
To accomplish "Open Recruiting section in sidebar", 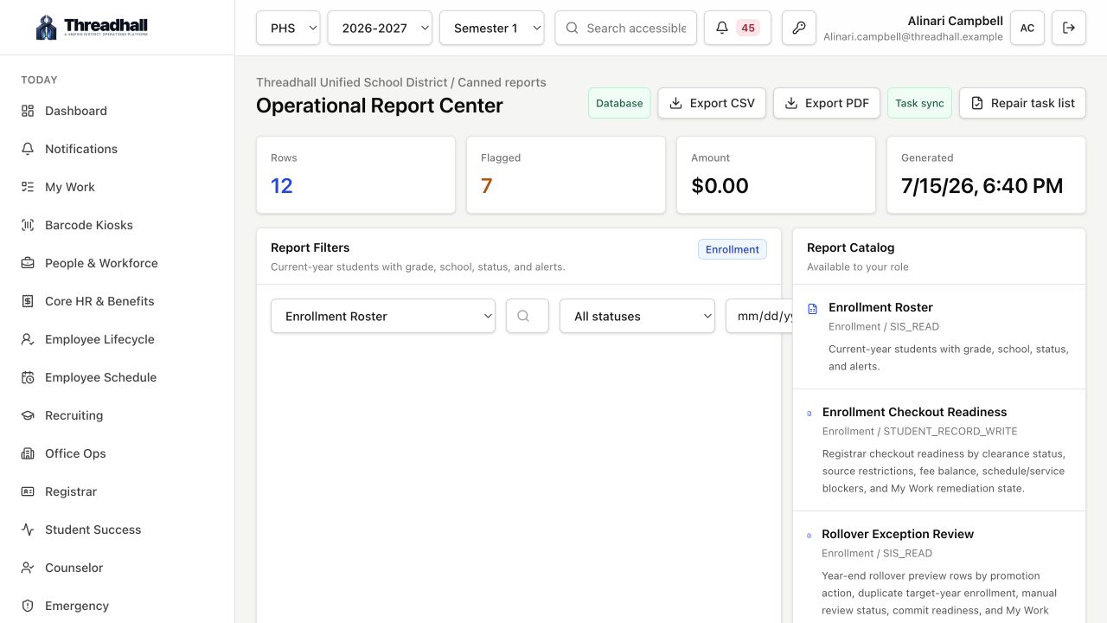I will coord(117,415).
